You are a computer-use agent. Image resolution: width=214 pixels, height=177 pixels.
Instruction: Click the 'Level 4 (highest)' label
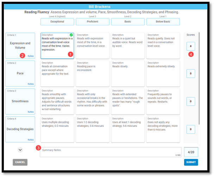click(x=57, y=17)
